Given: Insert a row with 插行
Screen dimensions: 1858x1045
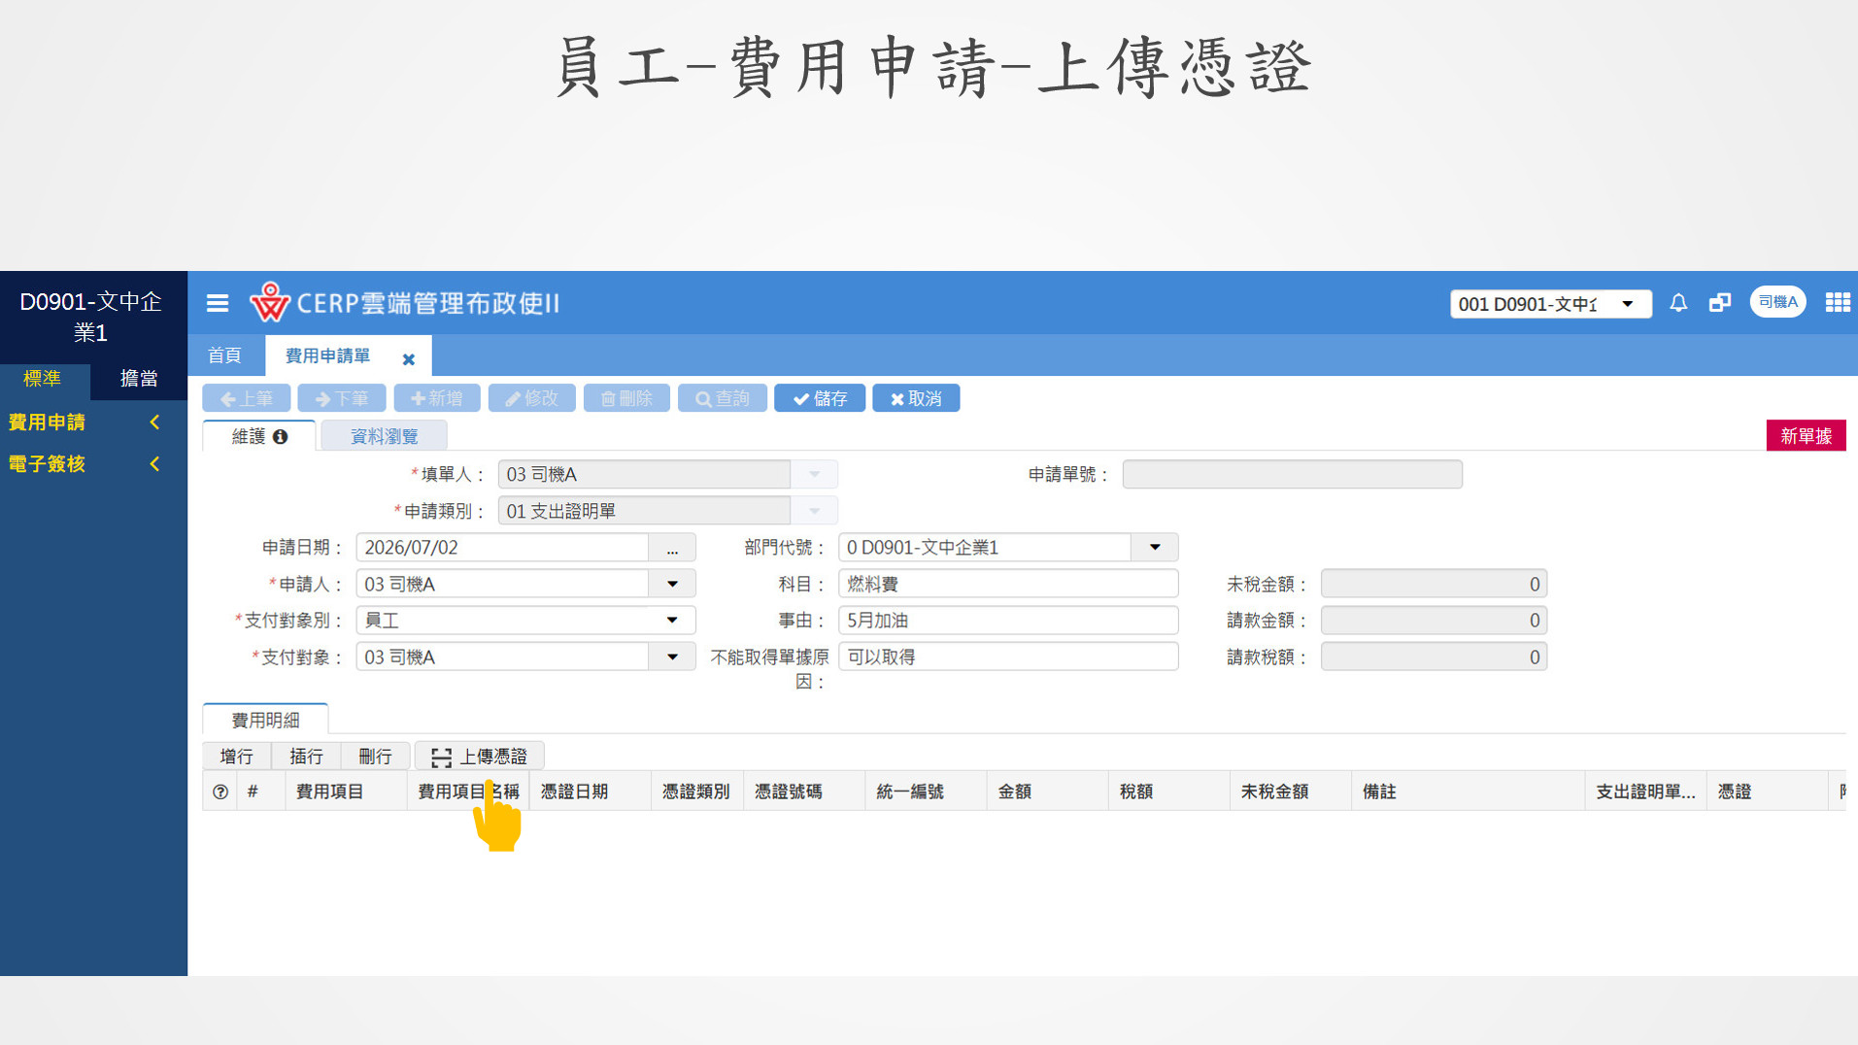Looking at the screenshot, I should pyautogui.click(x=306, y=757).
